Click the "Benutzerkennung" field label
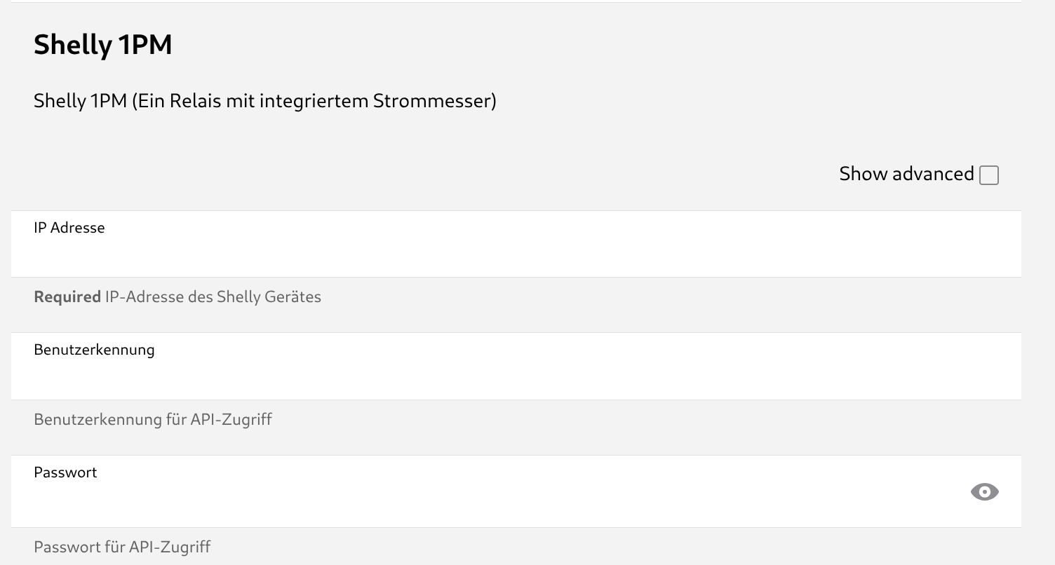Image resolution: width=1055 pixels, height=565 pixels. click(94, 350)
